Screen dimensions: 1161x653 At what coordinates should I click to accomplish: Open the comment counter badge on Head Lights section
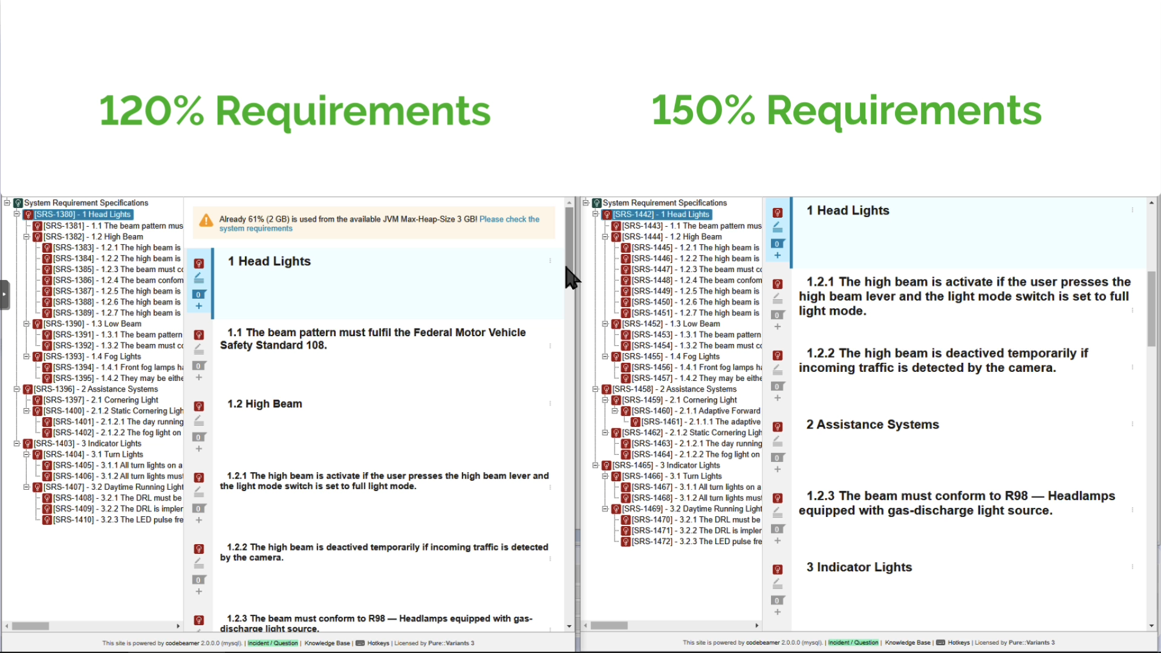coord(199,294)
